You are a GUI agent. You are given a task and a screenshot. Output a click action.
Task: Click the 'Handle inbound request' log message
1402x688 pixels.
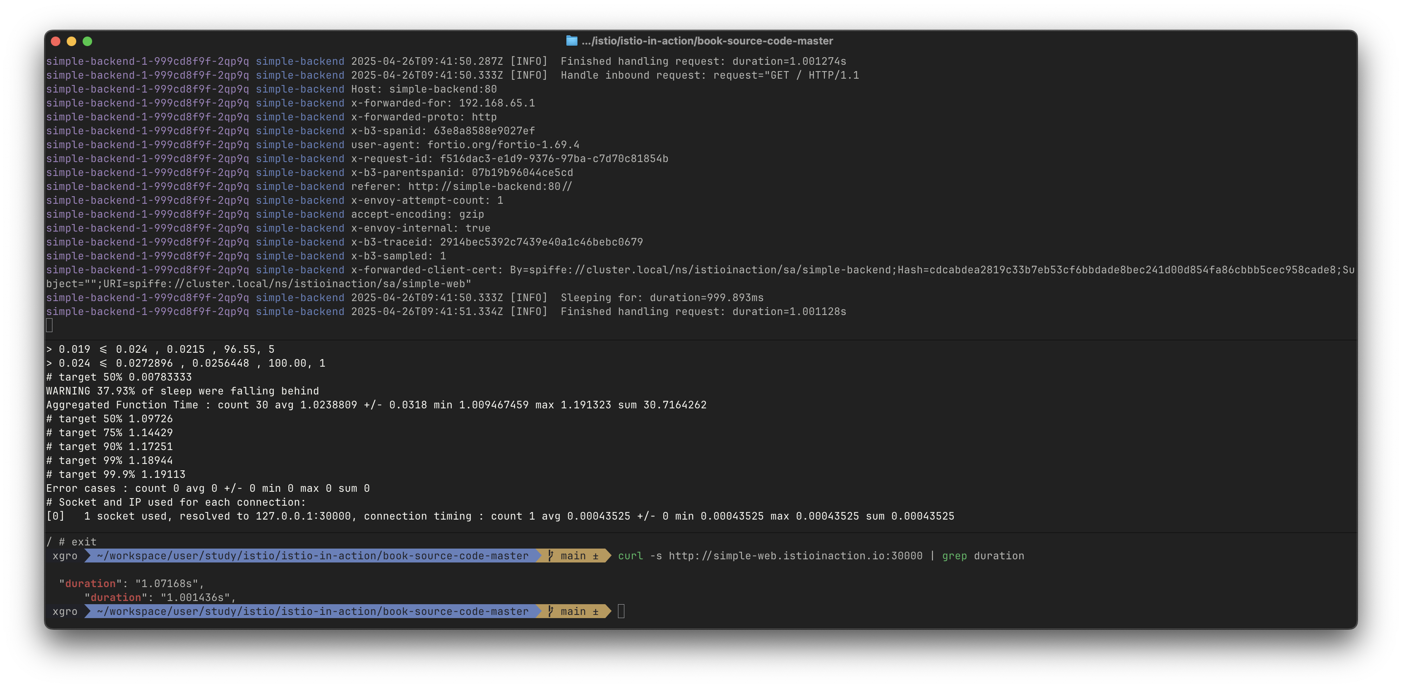pyautogui.click(x=710, y=75)
